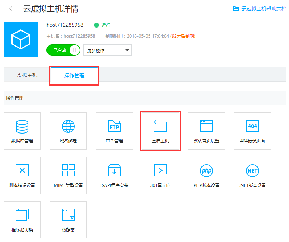Expand the 更多操作 dropdown

[108, 50]
